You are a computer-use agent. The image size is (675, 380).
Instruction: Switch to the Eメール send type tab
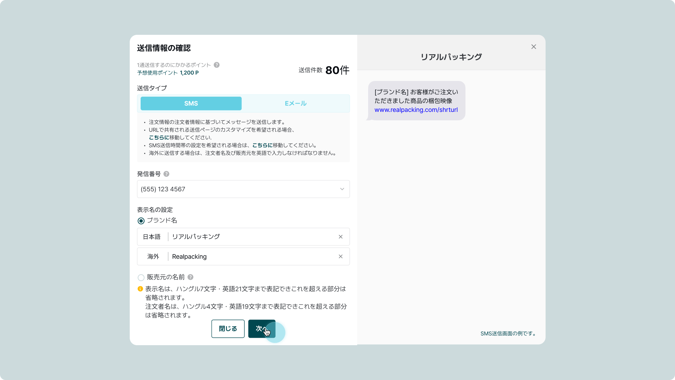click(x=295, y=103)
